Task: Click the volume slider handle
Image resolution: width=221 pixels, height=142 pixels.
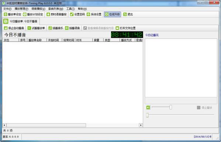Action: (171, 107)
